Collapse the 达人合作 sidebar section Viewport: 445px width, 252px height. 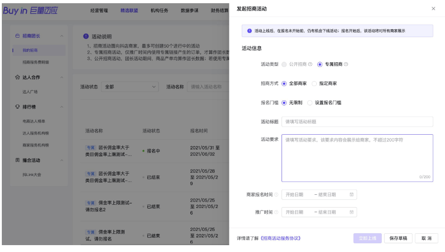(x=62, y=77)
